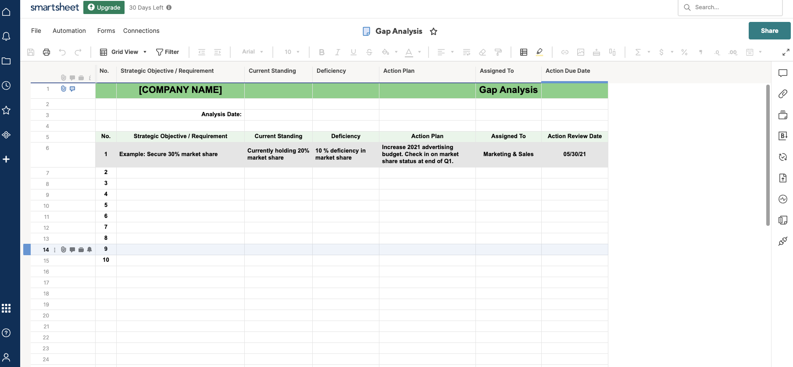Open Conversations panel on right rail
The height and width of the screenshot is (367, 793).
coord(783,73)
